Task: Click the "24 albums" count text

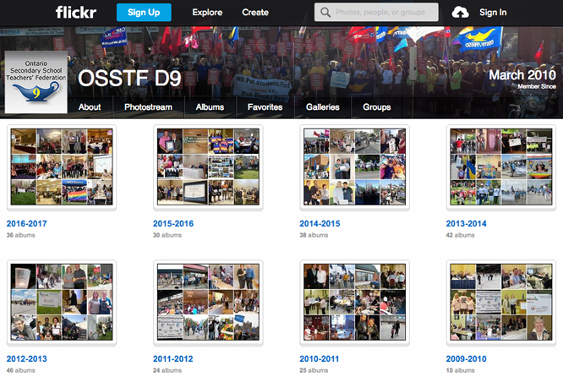Action: pyautogui.click(x=167, y=370)
